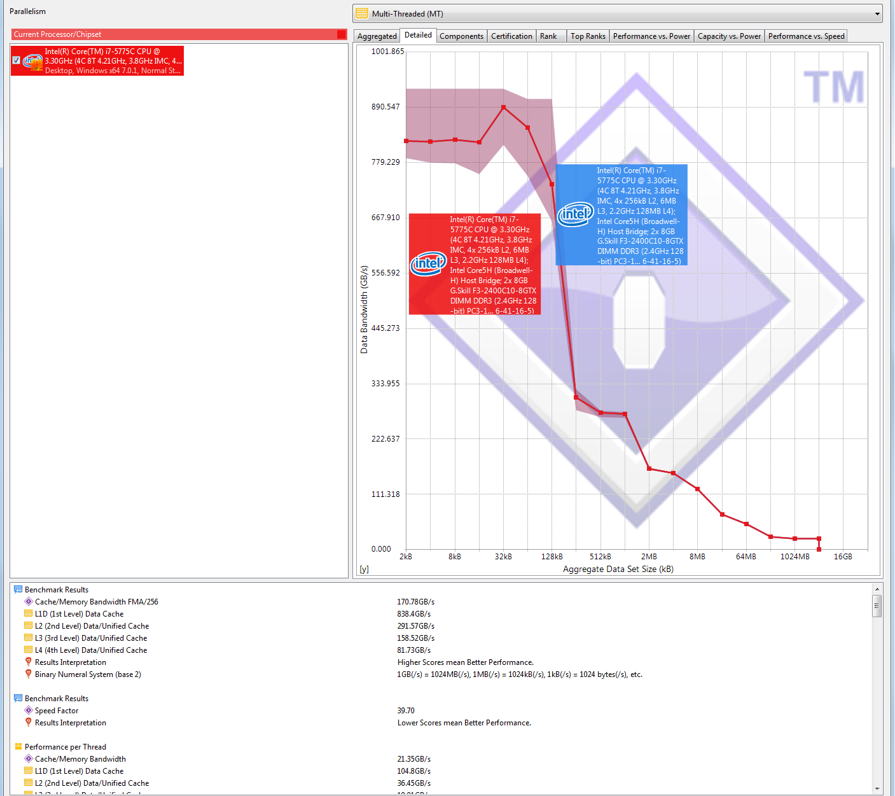Switch to the Aggregated tab
Screen dimensions: 895x796
tap(377, 36)
